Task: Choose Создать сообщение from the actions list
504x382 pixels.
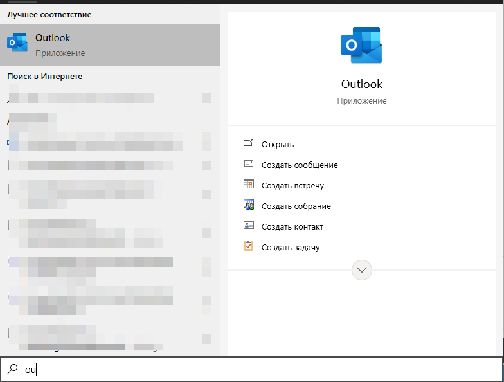Action: click(x=300, y=165)
